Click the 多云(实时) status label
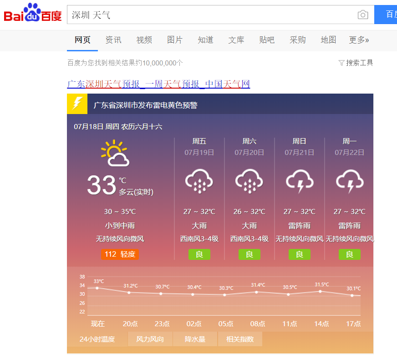This screenshot has width=397, height=358. tap(136, 192)
